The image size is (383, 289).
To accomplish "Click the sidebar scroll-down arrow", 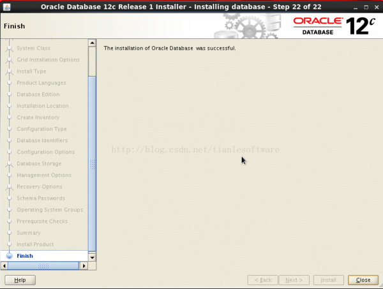I will (x=92, y=257).
